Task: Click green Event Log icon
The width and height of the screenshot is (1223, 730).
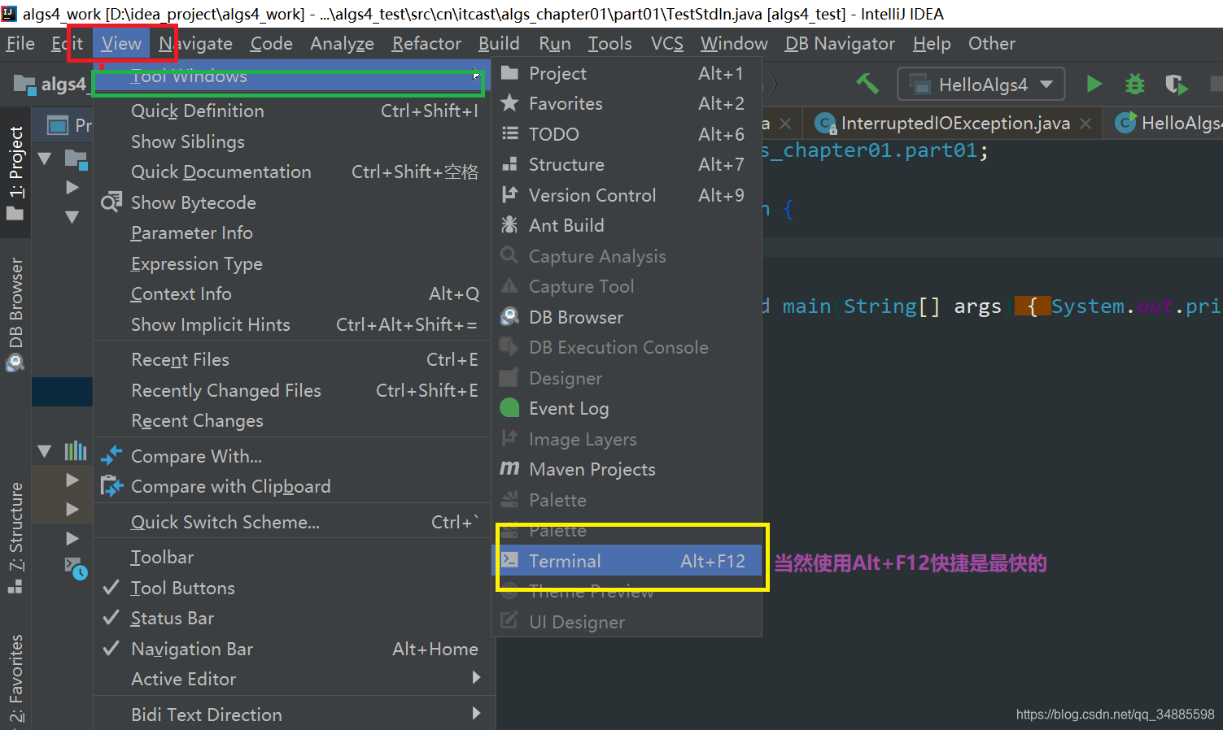Action: point(509,407)
